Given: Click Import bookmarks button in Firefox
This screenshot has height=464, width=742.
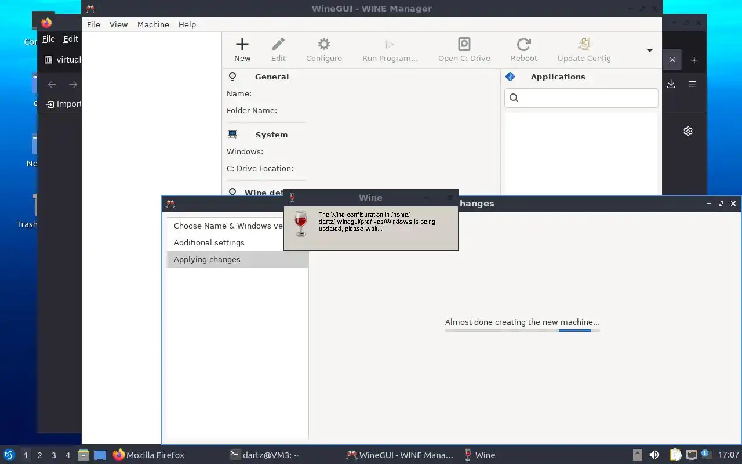Looking at the screenshot, I should click(x=64, y=104).
